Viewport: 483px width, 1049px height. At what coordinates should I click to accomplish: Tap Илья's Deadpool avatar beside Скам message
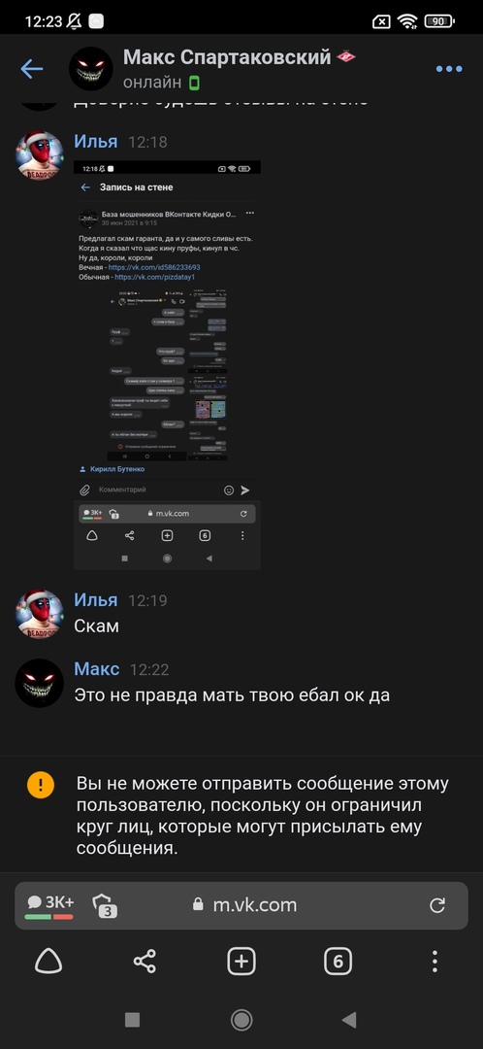[x=40, y=614]
